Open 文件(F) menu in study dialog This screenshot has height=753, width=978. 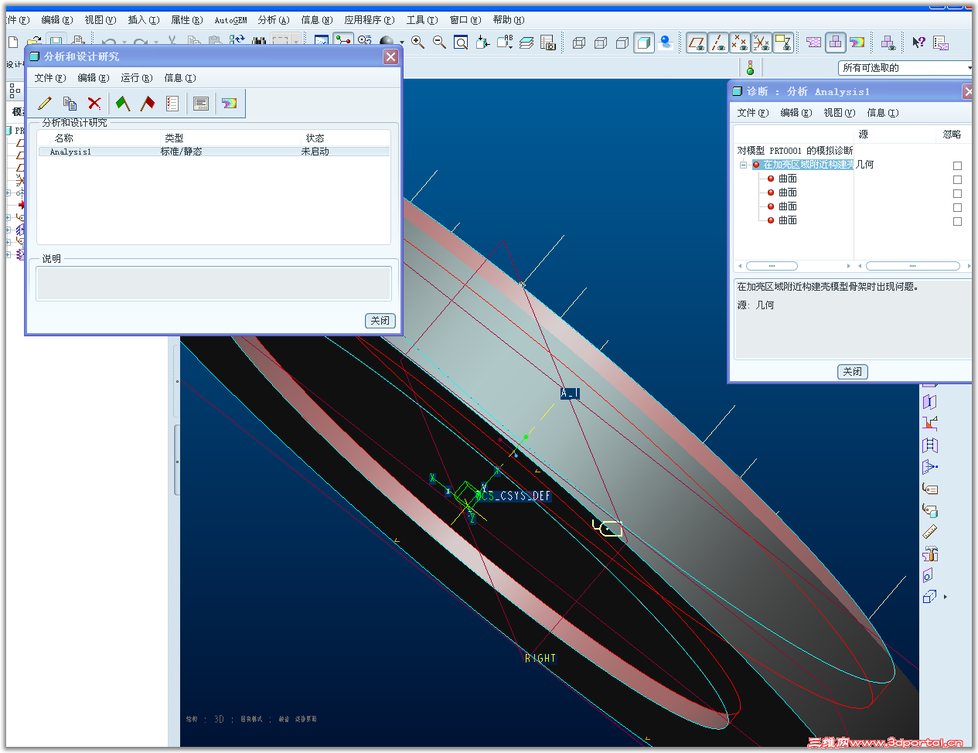coord(50,78)
